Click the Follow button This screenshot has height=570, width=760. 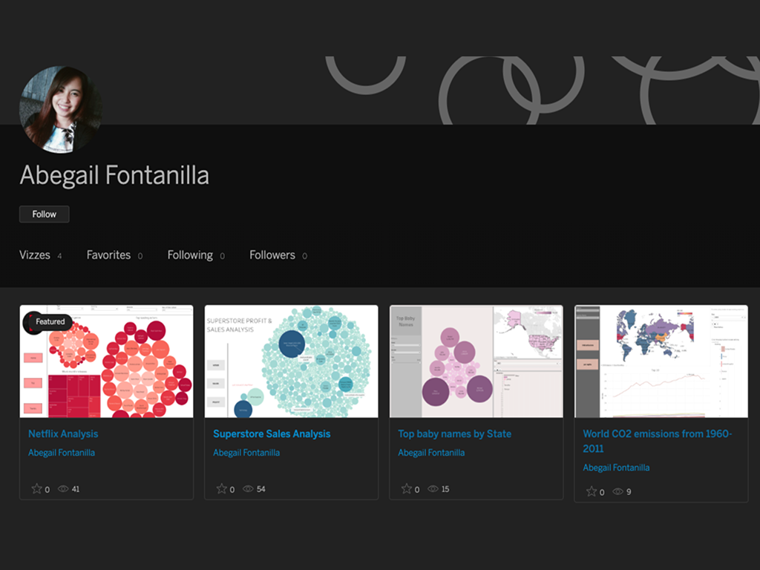pos(44,214)
